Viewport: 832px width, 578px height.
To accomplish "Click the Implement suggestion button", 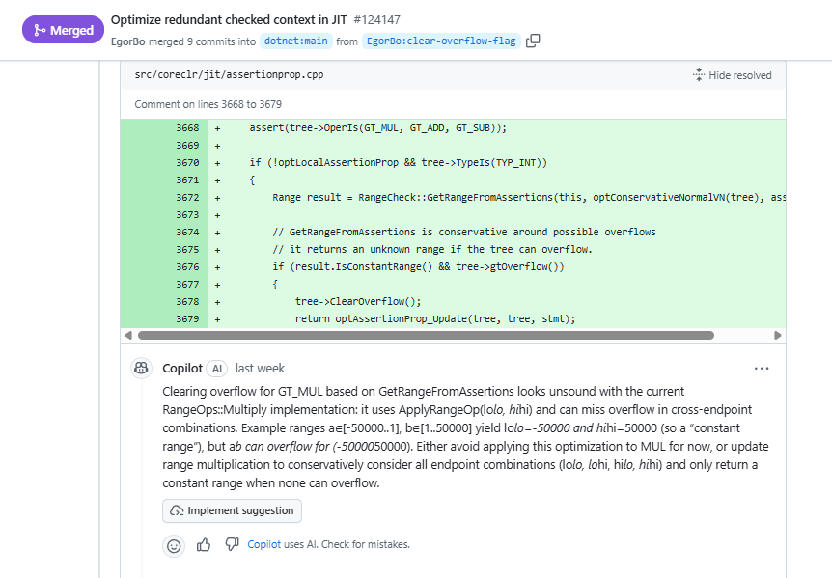I will [232, 510].
